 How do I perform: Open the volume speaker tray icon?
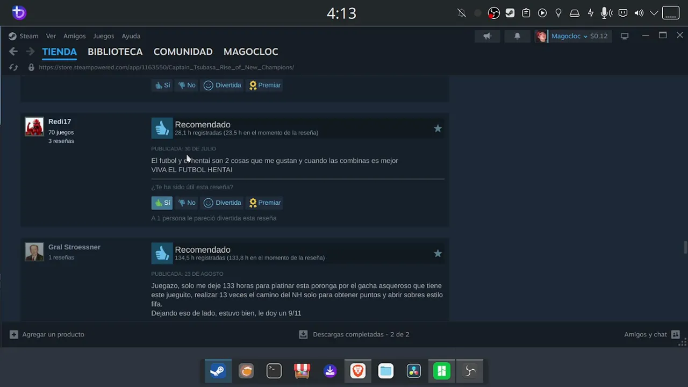(639, 13)
